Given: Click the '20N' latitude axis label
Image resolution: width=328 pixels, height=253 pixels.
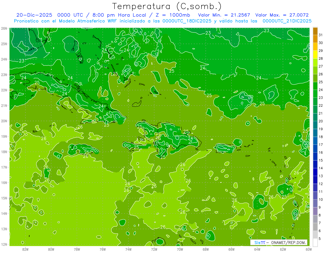Looking at the screenshot, I should coord(4,121).
